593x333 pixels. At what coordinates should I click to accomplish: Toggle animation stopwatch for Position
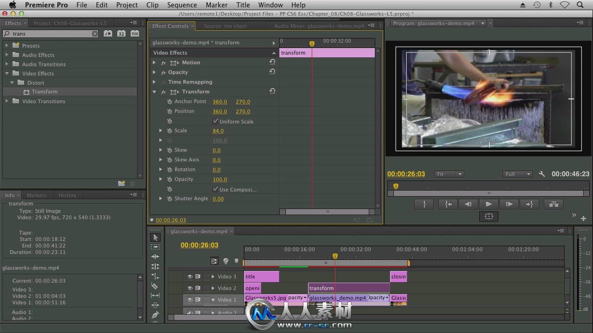tap(170, 111)
